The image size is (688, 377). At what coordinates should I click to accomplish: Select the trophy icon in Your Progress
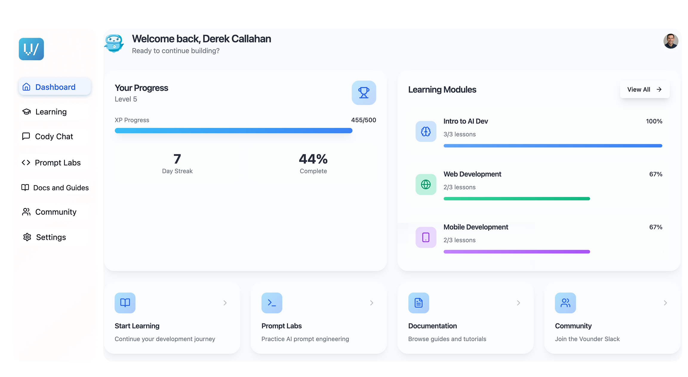[364, 93]
